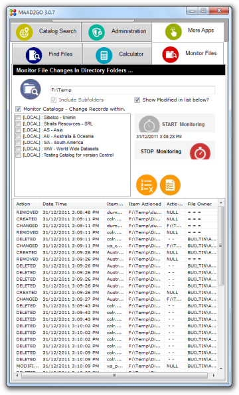Select the More Apps tab
The height and width of the screenshot is (395, 239).
point(188,32)
